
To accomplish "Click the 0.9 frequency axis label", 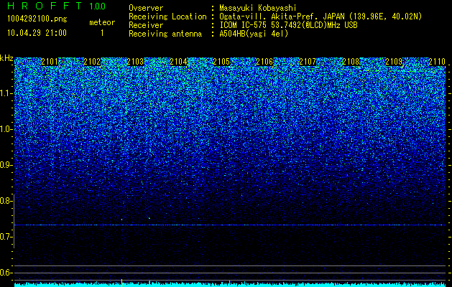I will (x=6, y=165).
